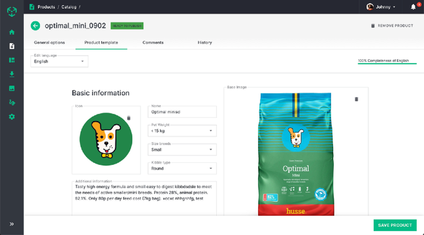The image size is (424, 235).
Task: Open the download sidebar icon
Action: click(12, 74)
